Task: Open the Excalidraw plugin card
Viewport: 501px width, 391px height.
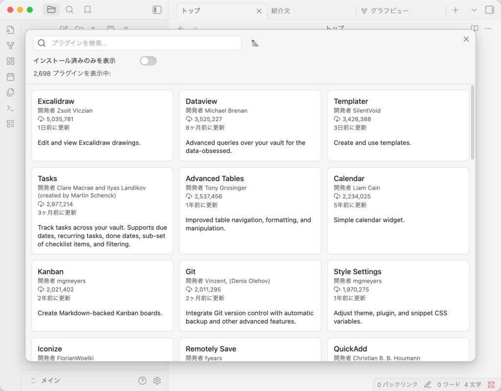Action: [x=102, y=125]
